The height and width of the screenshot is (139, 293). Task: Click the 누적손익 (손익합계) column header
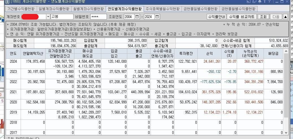[250, 54]
